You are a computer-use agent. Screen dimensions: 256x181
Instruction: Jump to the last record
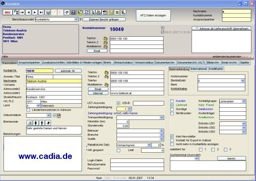click(x=41, y=13)
